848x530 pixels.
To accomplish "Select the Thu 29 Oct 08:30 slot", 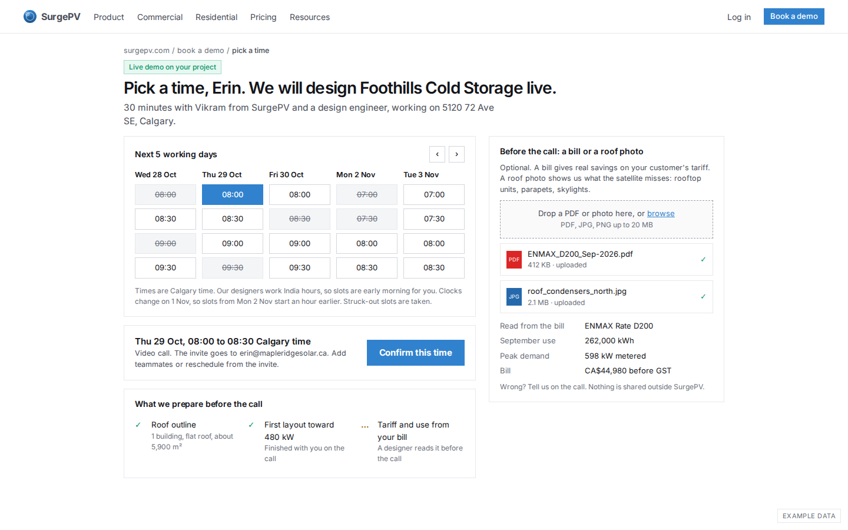I will tap(233, 219).
